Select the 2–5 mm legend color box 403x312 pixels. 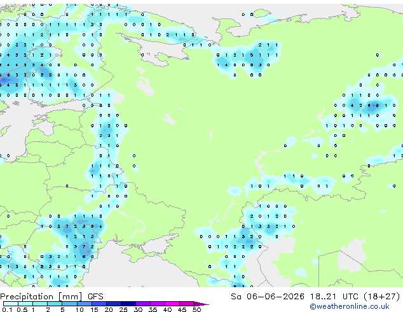(x=55, y=304)
